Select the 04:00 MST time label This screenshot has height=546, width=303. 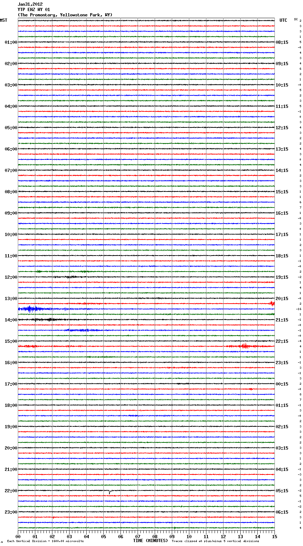click(11, 106)
